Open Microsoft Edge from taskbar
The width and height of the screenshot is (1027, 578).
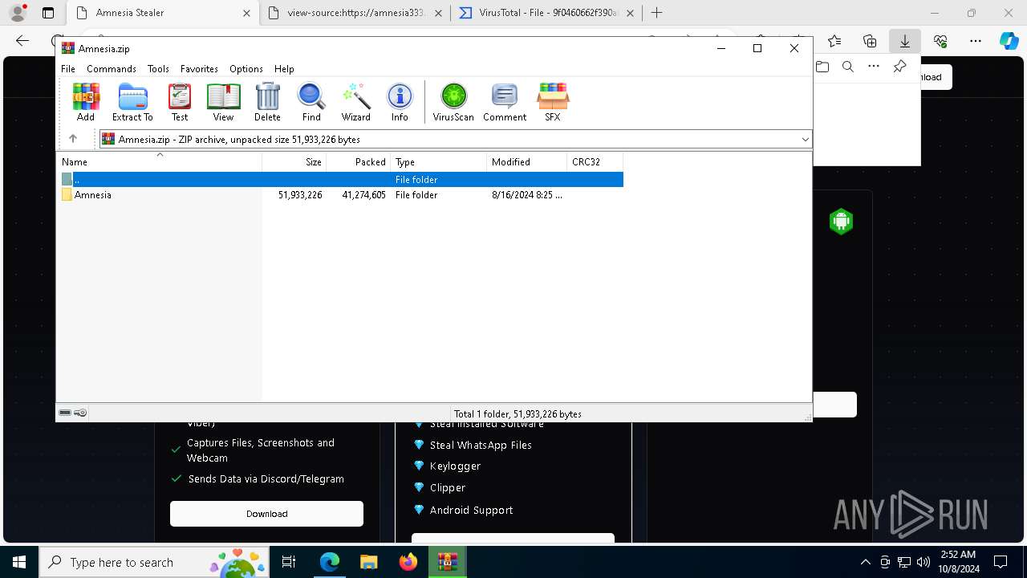point(330,562)
